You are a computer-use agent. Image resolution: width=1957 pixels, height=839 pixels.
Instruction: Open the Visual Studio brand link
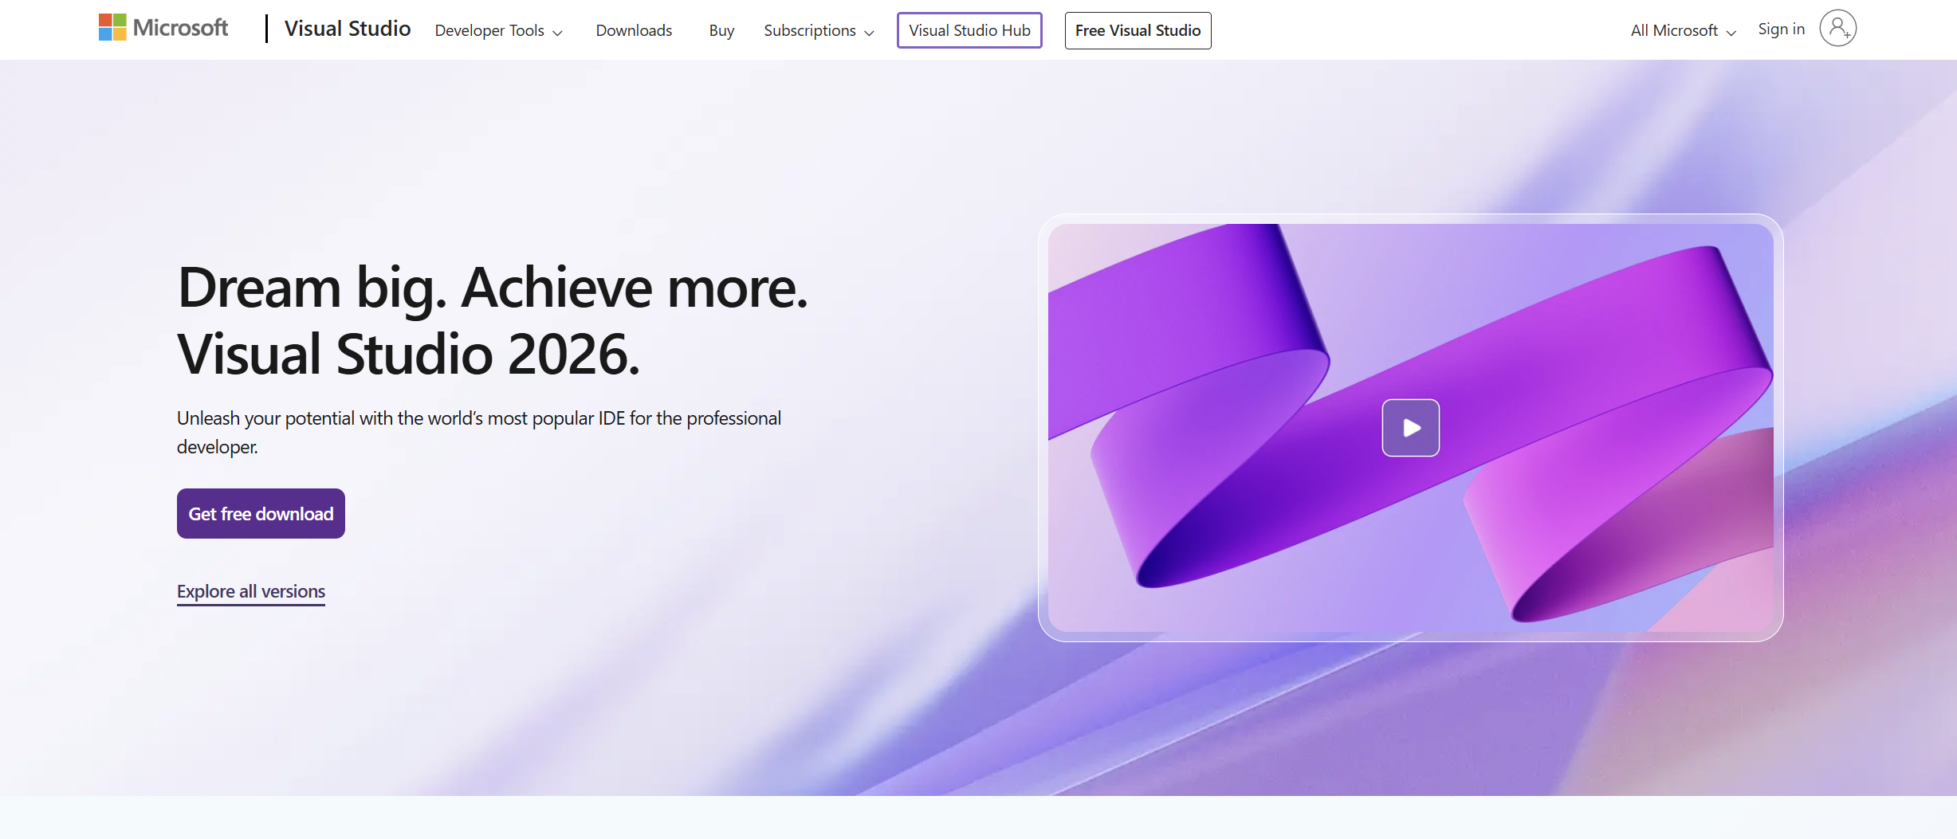pos(348,29)
